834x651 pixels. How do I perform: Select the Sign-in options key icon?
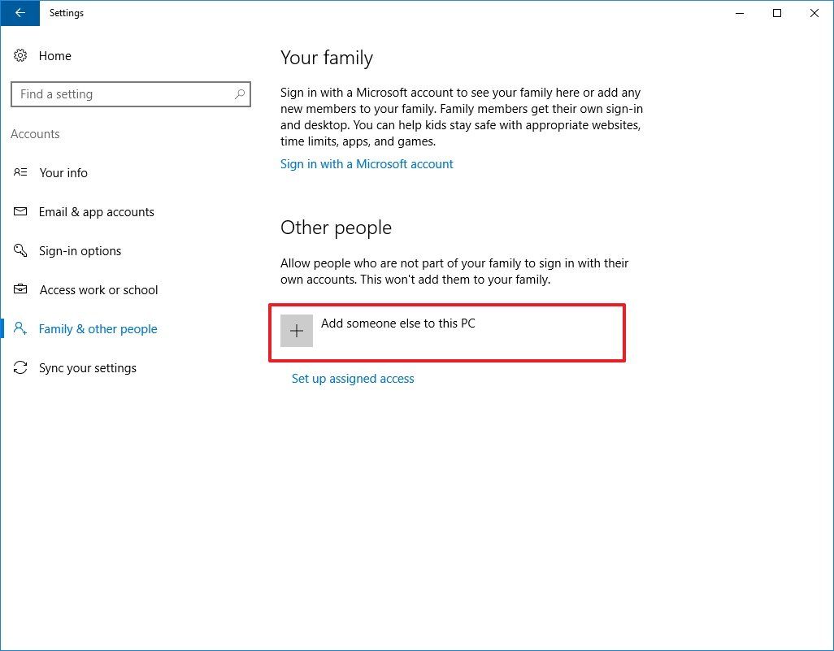(x=20, y=250)
